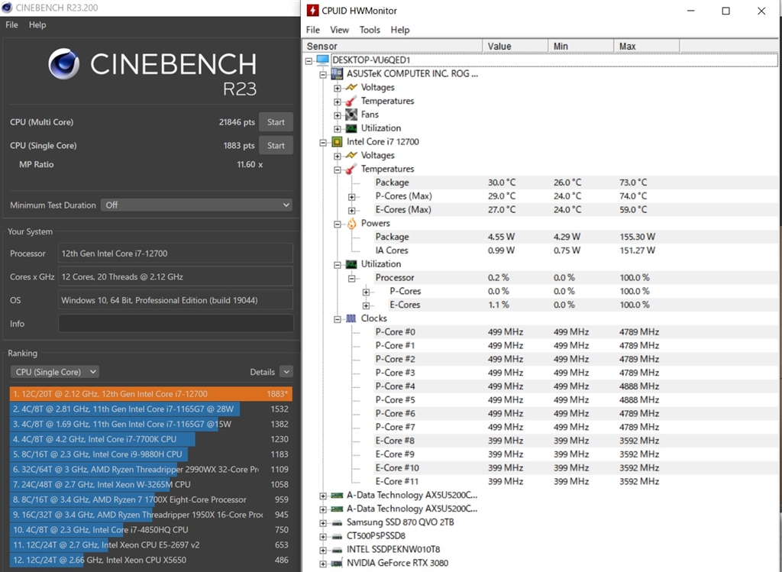Click the OS field showing Windows 10
Viewport: 782px width, 572px height.
[x=176, y=300]
